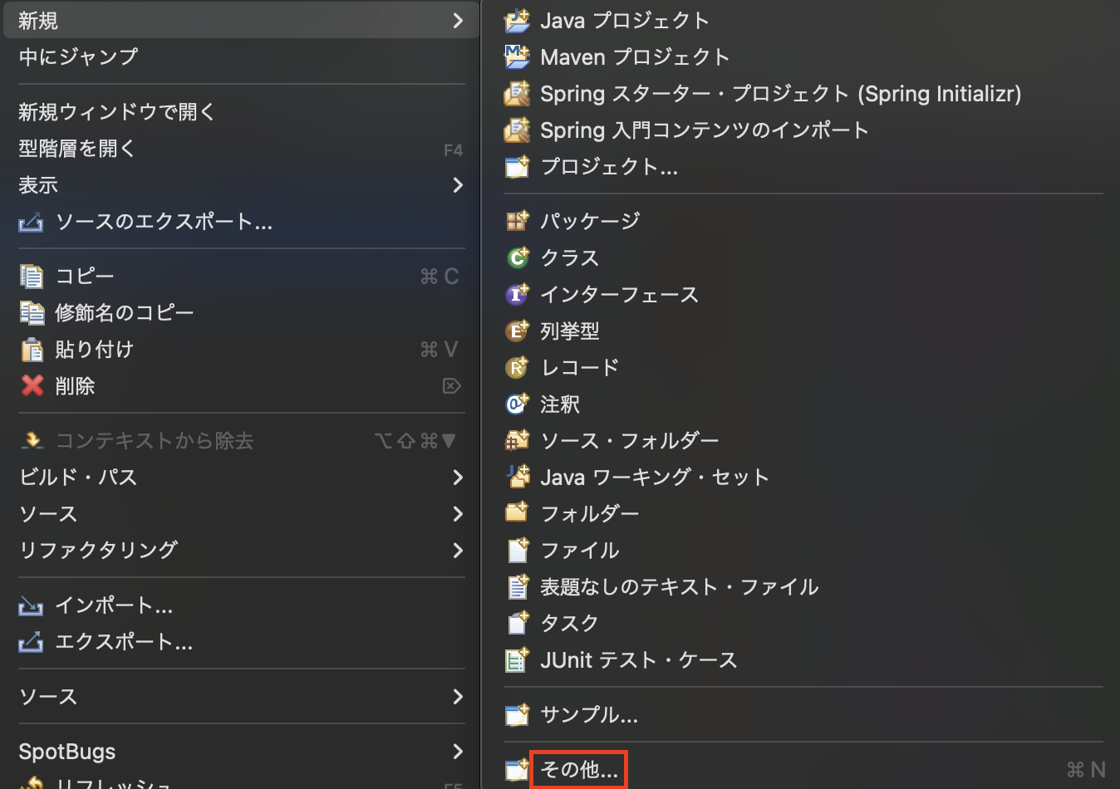Select ソースのエクスポート...
1120x789 pixels.
(x=163, y=222)
